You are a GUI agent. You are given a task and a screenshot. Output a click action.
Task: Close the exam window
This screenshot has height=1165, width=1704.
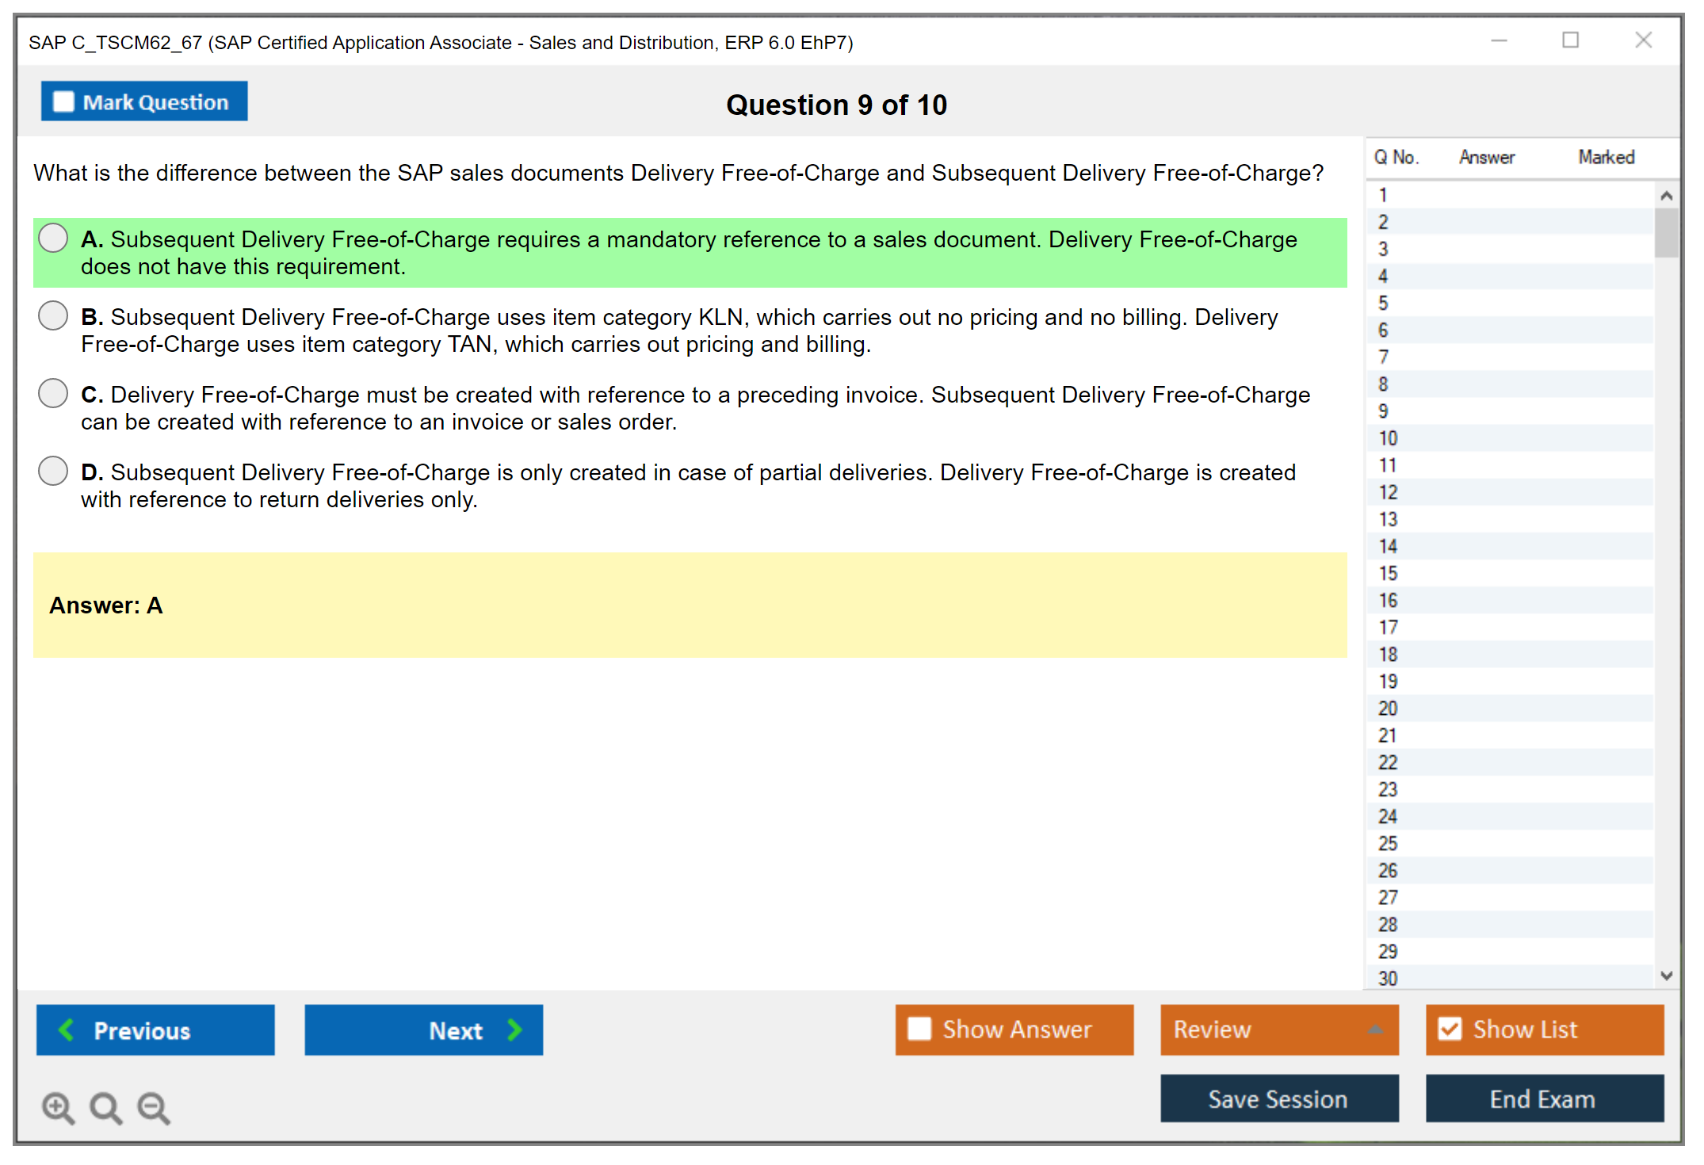tap(1643, 40)
